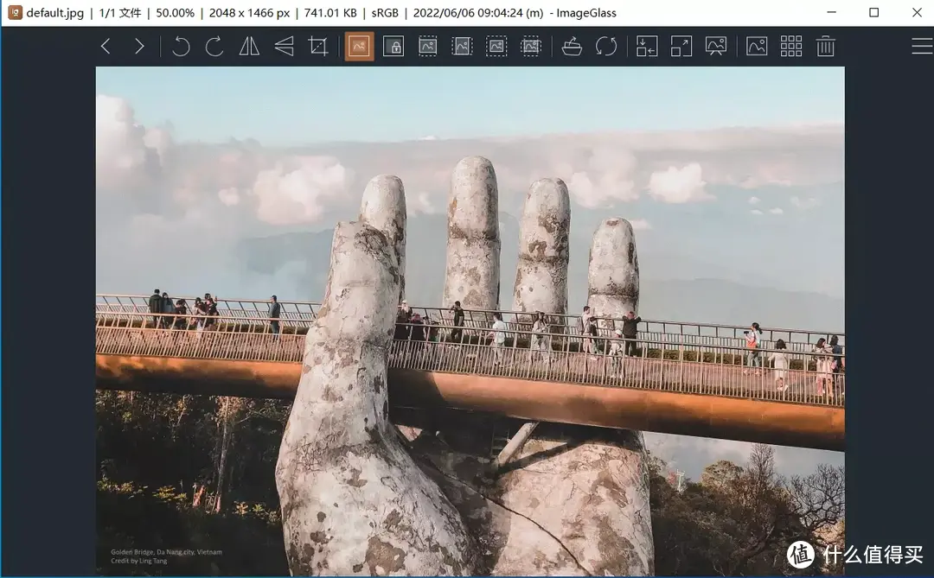Enable Scale to Fit zoom mode
934x578 pixels.
pyautogui.click(x=496, y=47)
